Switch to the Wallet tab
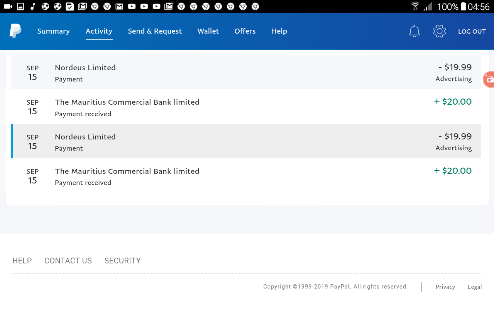Screen dimensions: 494x309 (x=208, y=31)
